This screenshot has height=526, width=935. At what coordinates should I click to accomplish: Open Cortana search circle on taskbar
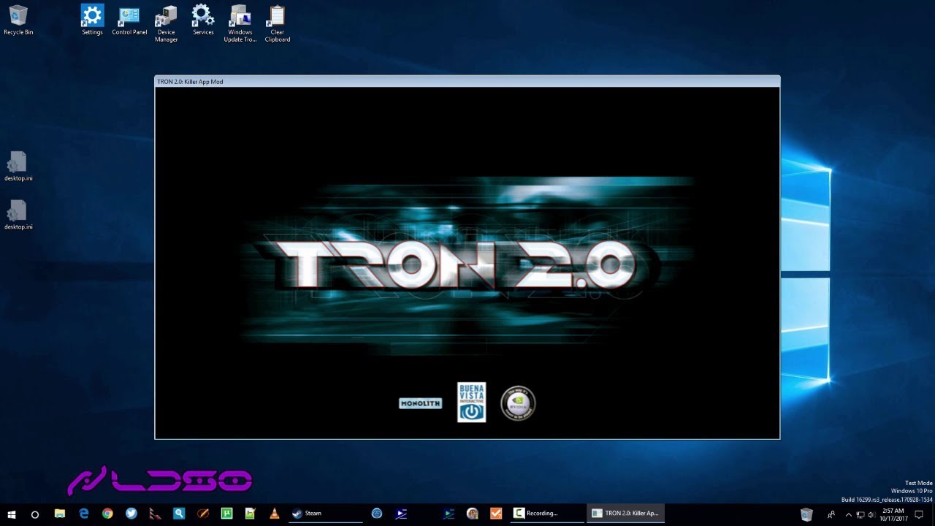(34, 514)
